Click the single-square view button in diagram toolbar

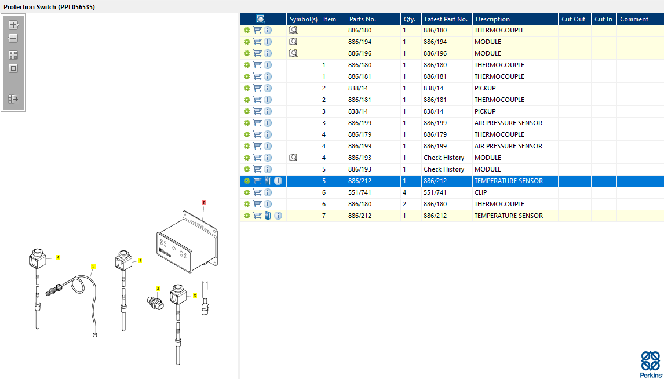coord(13,68)
